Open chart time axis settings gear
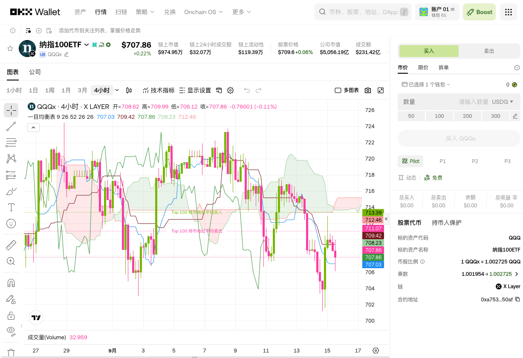Viewport: 523px width, 358px height. point(376,351)
